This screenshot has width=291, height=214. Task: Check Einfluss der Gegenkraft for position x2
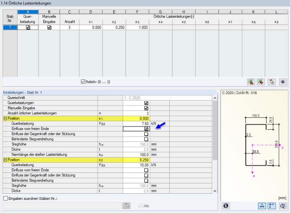click(x=146, y=176)
